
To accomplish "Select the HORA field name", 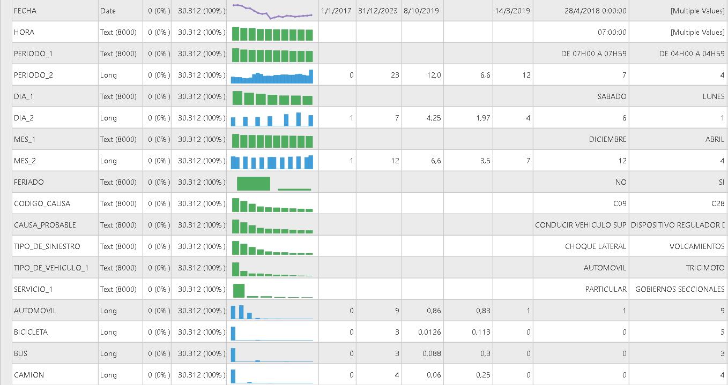I will (x=24, y=32).
